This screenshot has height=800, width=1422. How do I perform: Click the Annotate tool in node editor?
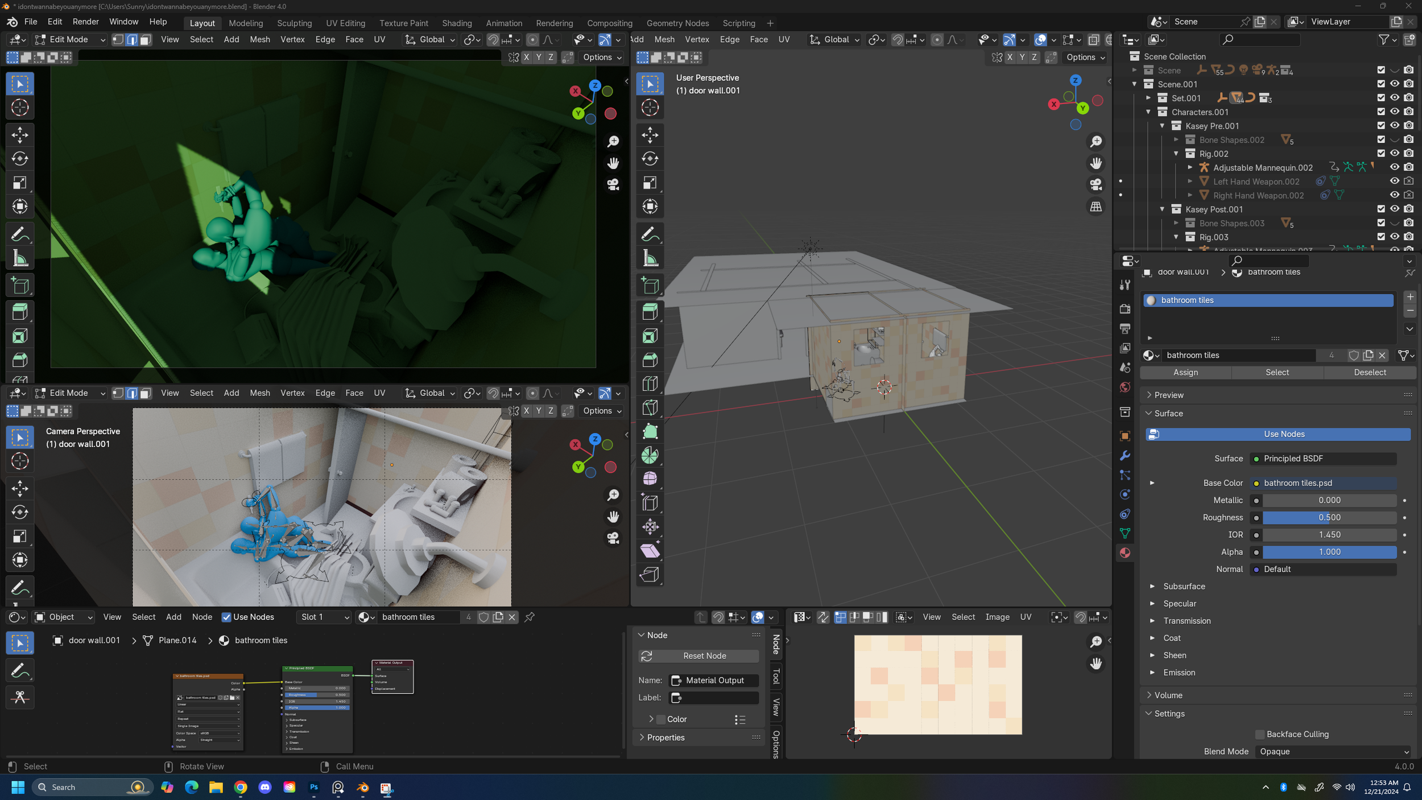click(x=20, y=671)
